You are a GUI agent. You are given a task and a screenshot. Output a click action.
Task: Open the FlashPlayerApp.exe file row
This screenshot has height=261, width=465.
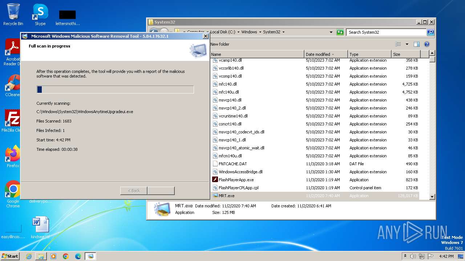(x=315, y=180)
